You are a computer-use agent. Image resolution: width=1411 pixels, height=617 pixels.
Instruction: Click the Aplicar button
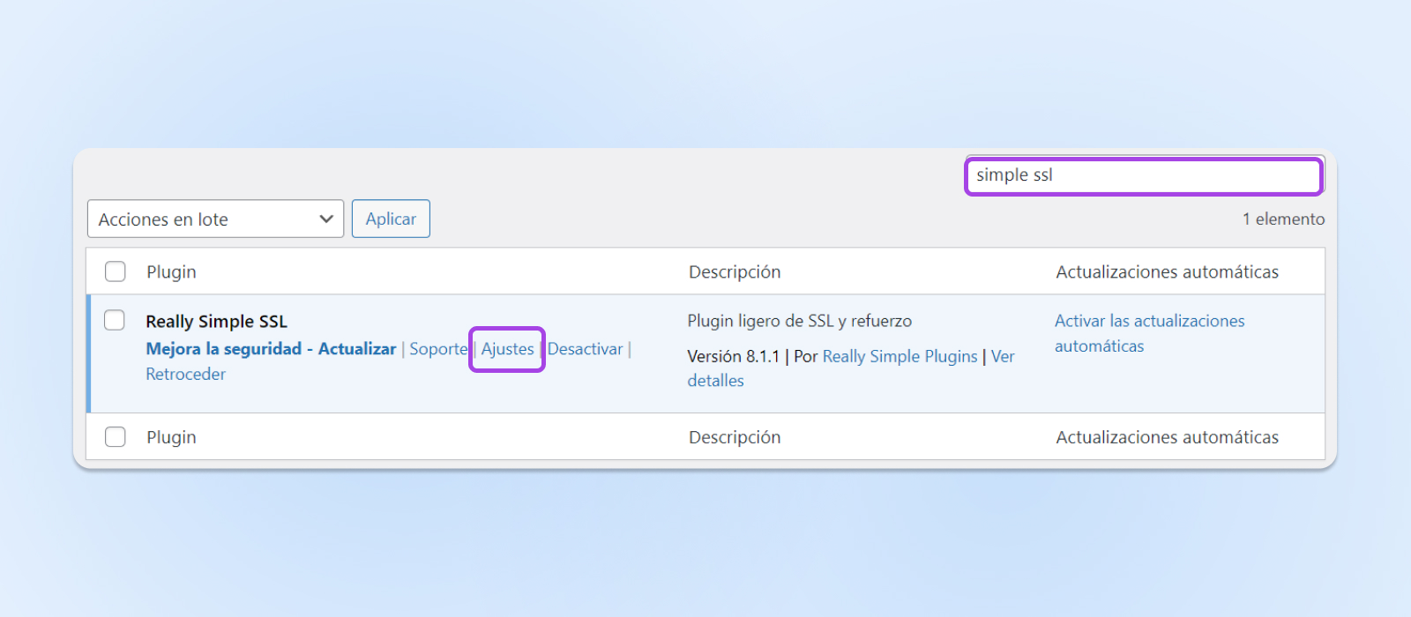pos(391,219)
